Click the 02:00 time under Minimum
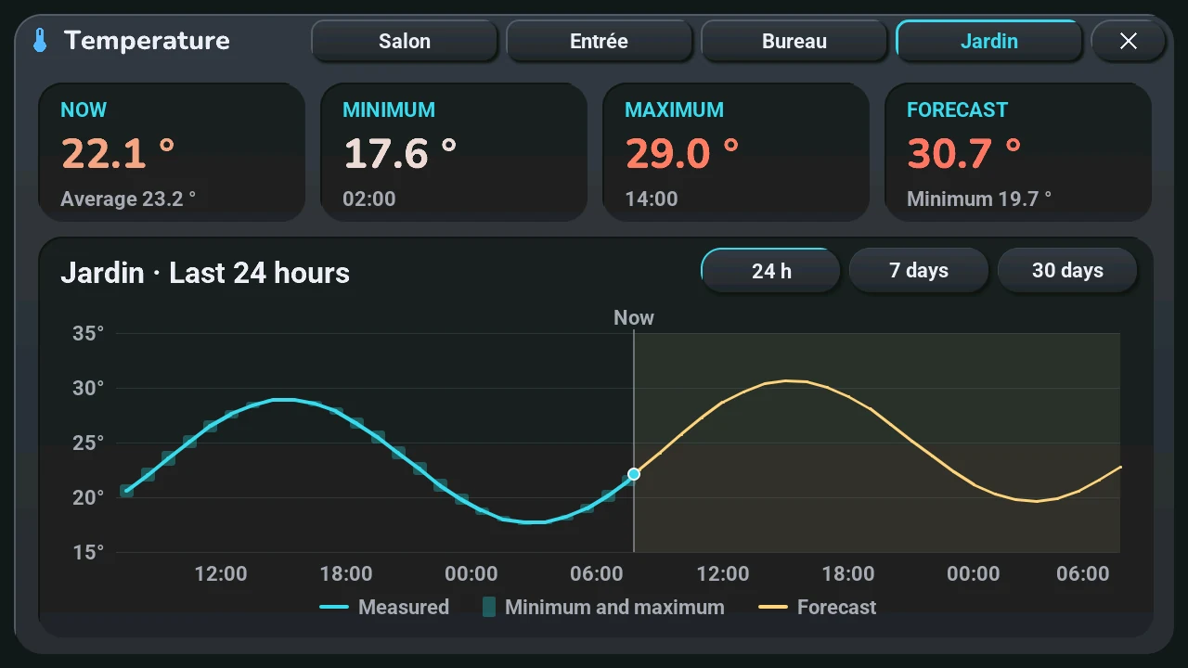Screen dimensions: 1188x668 tap(369, 199)
